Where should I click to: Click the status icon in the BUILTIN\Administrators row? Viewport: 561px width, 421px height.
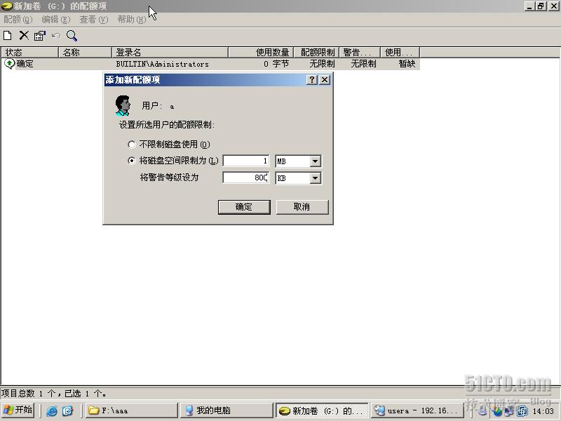(9, 64)
